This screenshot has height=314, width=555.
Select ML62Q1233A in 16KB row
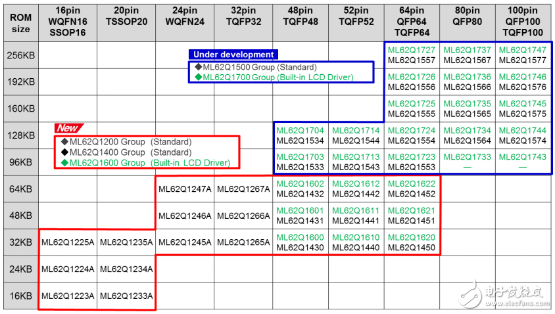click(x=126, y=296)
